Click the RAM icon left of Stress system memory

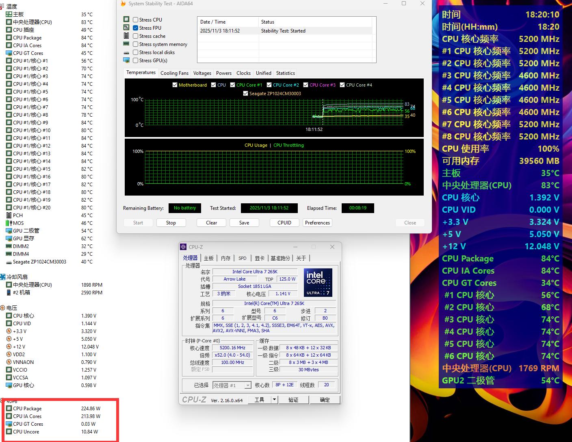point(126,44)
